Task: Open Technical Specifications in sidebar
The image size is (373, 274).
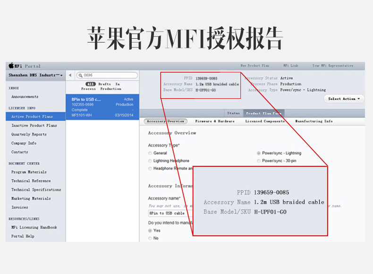Action: (36, 190)
